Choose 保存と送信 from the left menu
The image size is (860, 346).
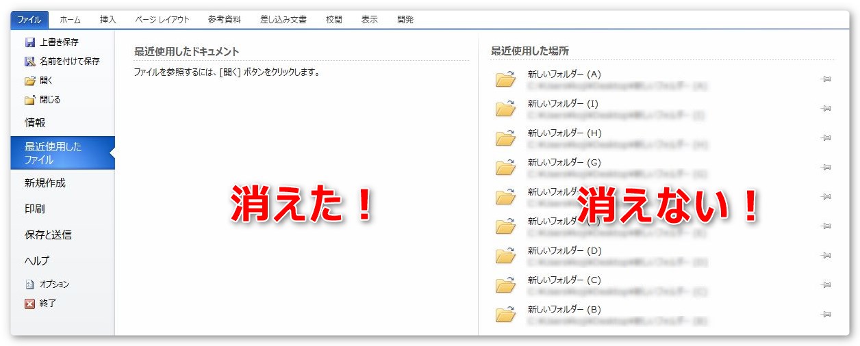tap(48, 235)
